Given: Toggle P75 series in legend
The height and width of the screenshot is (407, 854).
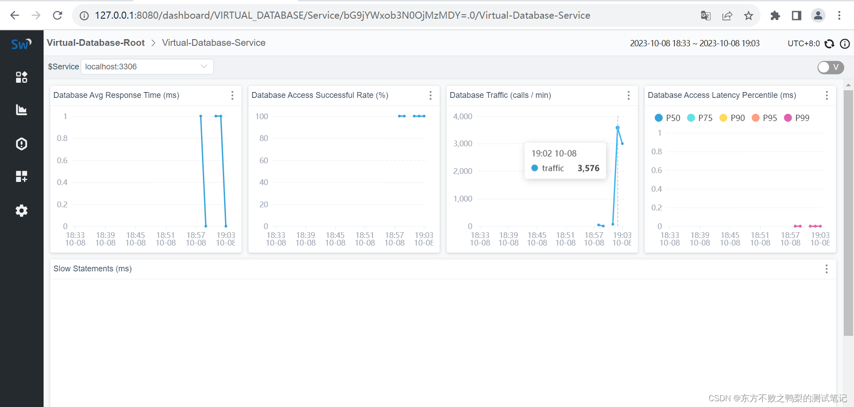Looking at the screenshot, I should 700,118.
